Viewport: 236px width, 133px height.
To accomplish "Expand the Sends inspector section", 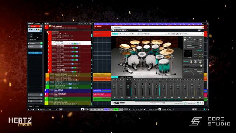I will tap(35, 95).
